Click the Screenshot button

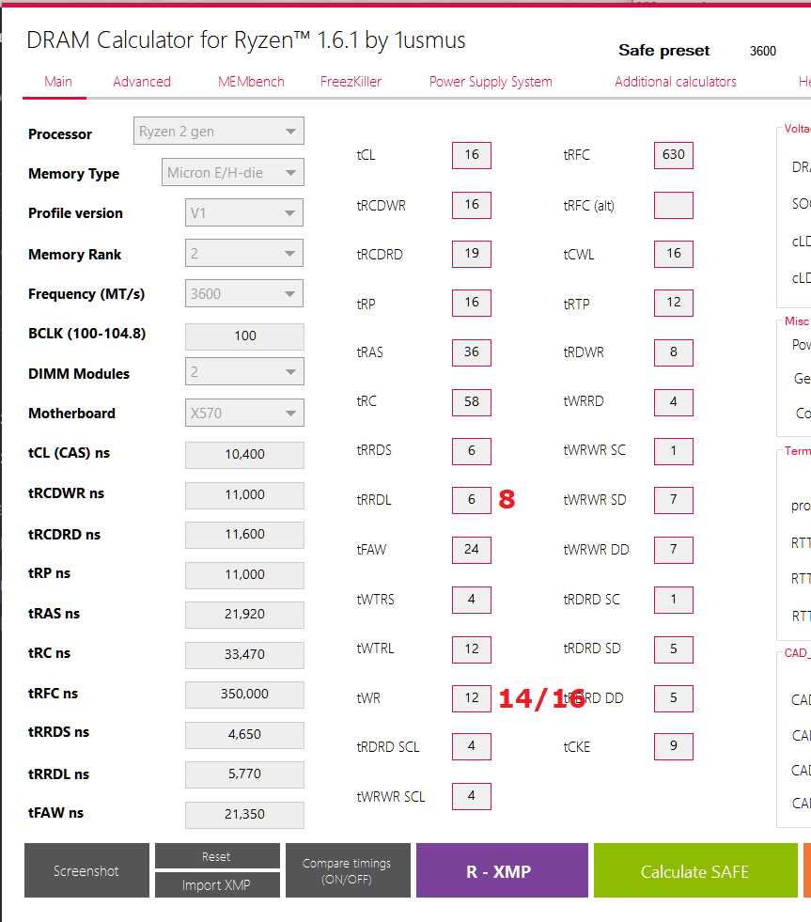point(86,870)
